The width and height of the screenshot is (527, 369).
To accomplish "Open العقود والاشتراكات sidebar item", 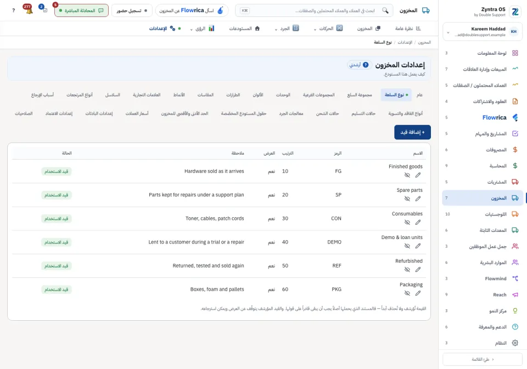I will 483,101.
